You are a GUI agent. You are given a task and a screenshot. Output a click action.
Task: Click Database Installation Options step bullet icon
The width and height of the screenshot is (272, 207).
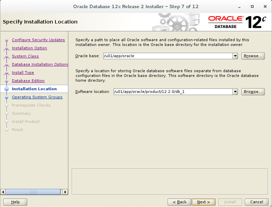(6, 64)
